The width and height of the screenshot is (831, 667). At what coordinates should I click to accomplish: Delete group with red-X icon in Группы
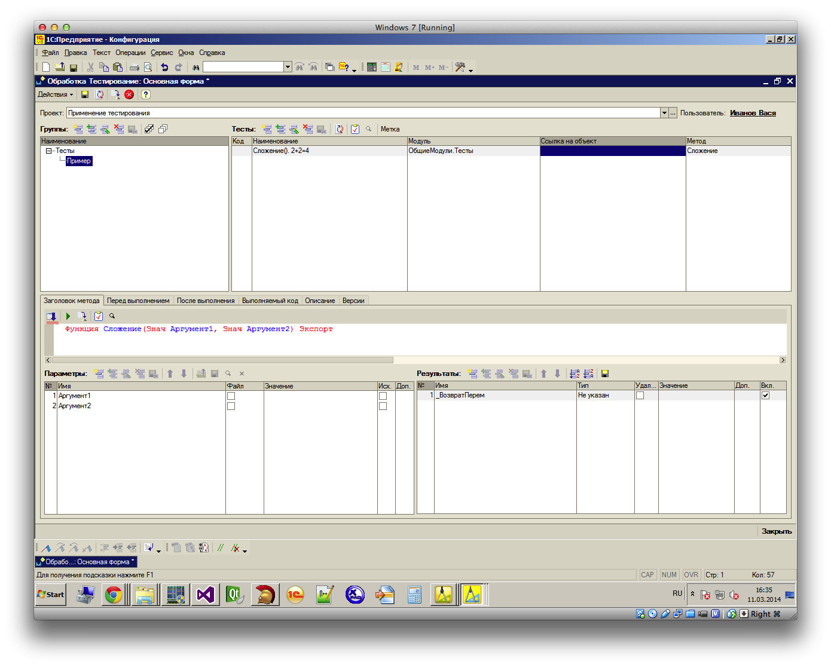119,129
